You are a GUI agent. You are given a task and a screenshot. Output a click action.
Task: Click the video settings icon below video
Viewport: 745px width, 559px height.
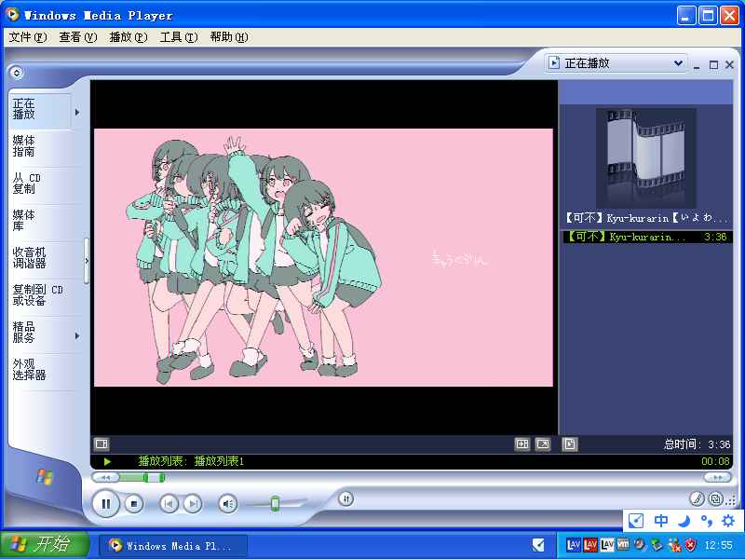click(102, 444)
